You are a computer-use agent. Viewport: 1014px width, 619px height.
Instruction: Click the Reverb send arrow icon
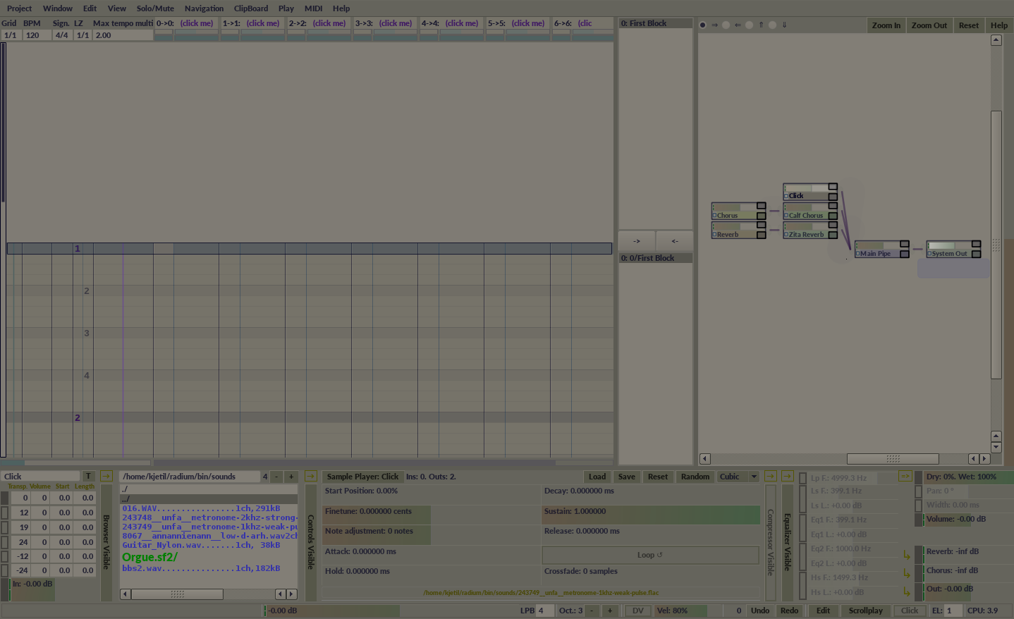[907, 556]
